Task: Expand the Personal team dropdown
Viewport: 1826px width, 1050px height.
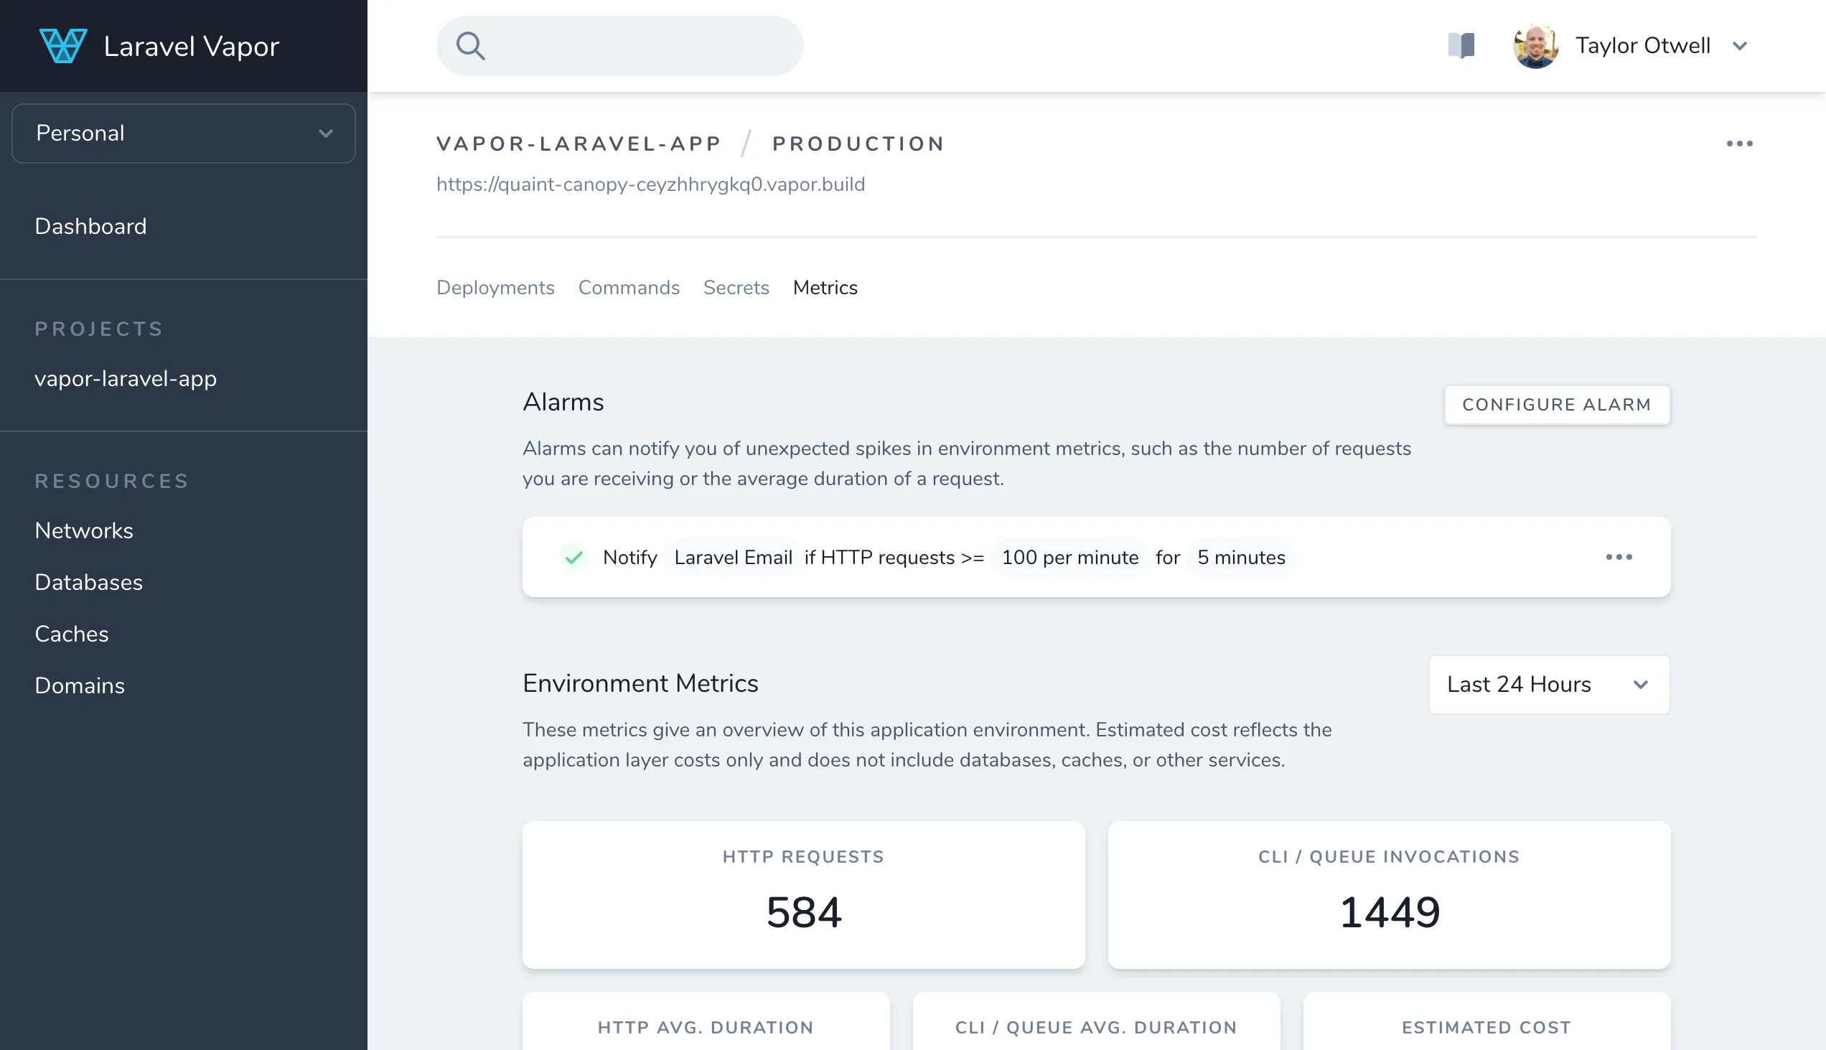Action: pos(183,133)
